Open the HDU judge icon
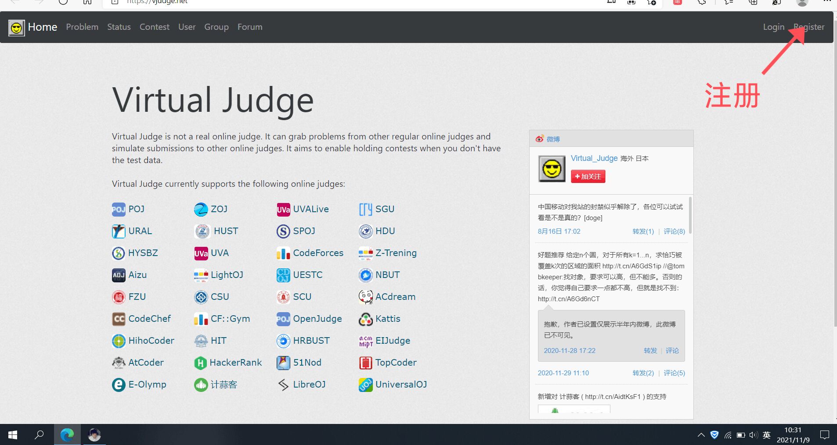The image size is (837, 445). [365, 231]
